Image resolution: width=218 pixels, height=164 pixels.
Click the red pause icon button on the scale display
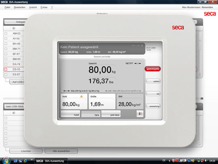140,114
